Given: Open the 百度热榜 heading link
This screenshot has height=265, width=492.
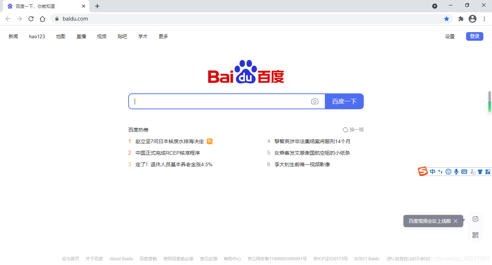Looking at the screenshot, I should (138, 130).
